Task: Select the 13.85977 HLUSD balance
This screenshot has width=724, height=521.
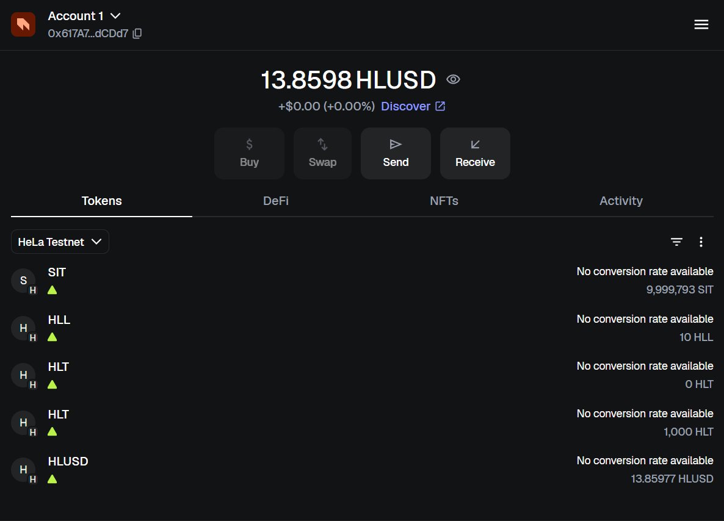Action: pyautogui.click(x=672, y=479)
